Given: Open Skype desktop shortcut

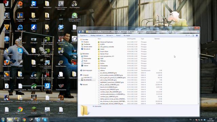Looking at the screenshot, I should point(20,51).
